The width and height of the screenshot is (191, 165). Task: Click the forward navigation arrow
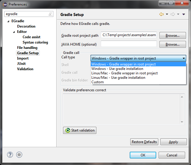173,14
